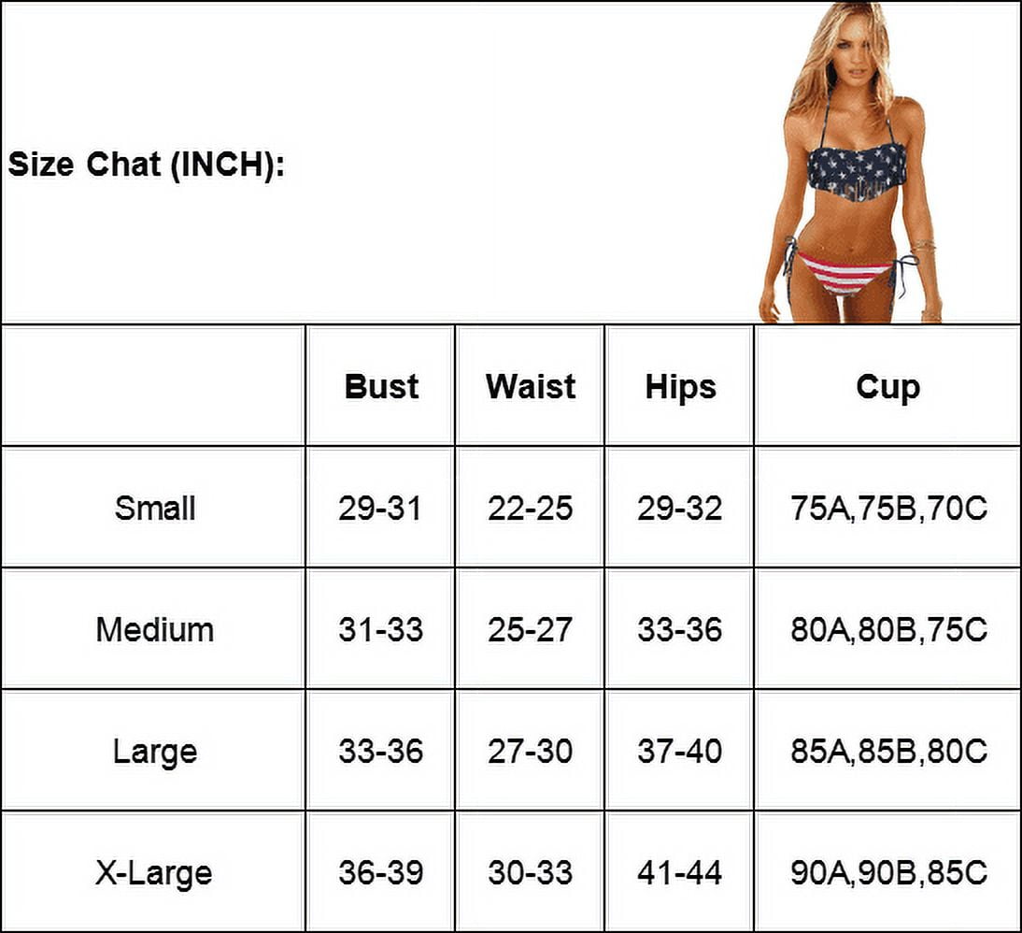Select the Medium waist value 25-27

530,629
